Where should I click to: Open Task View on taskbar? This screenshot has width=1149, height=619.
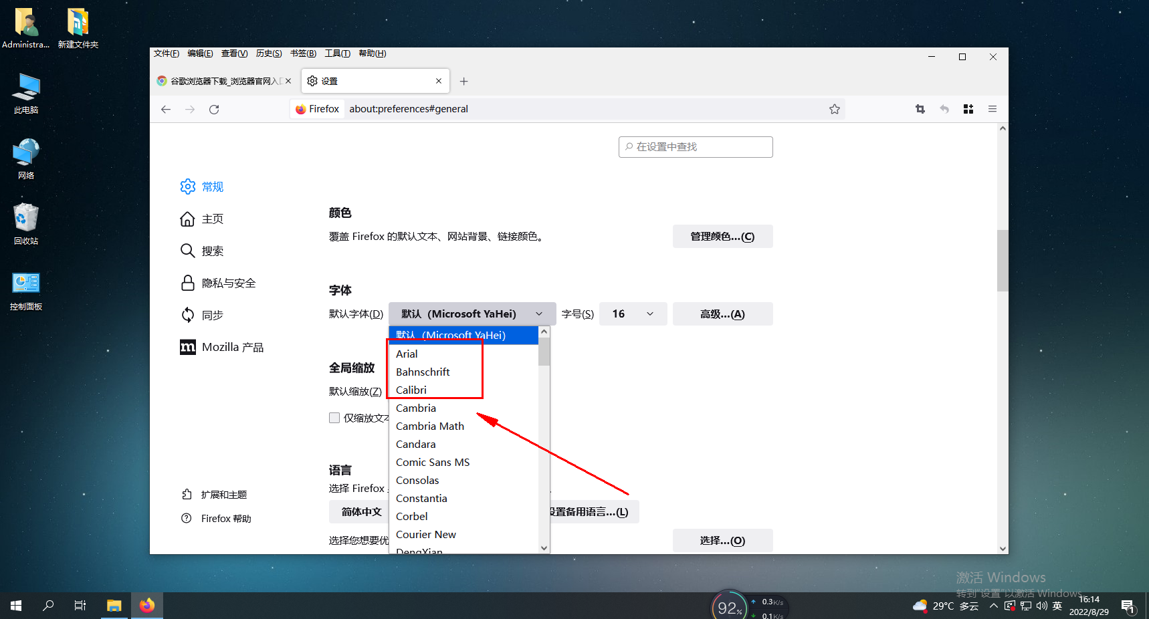click(80, 606)
